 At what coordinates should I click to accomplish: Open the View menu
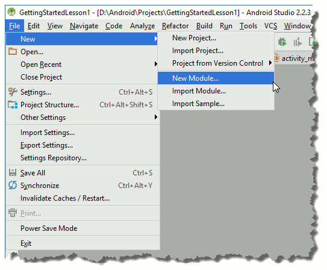pyautogui.click(x=55, y=26)
